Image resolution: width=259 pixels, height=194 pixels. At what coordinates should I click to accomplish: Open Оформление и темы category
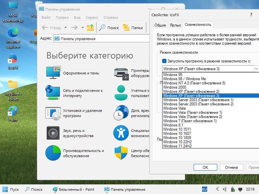click(x=73, y=73)
